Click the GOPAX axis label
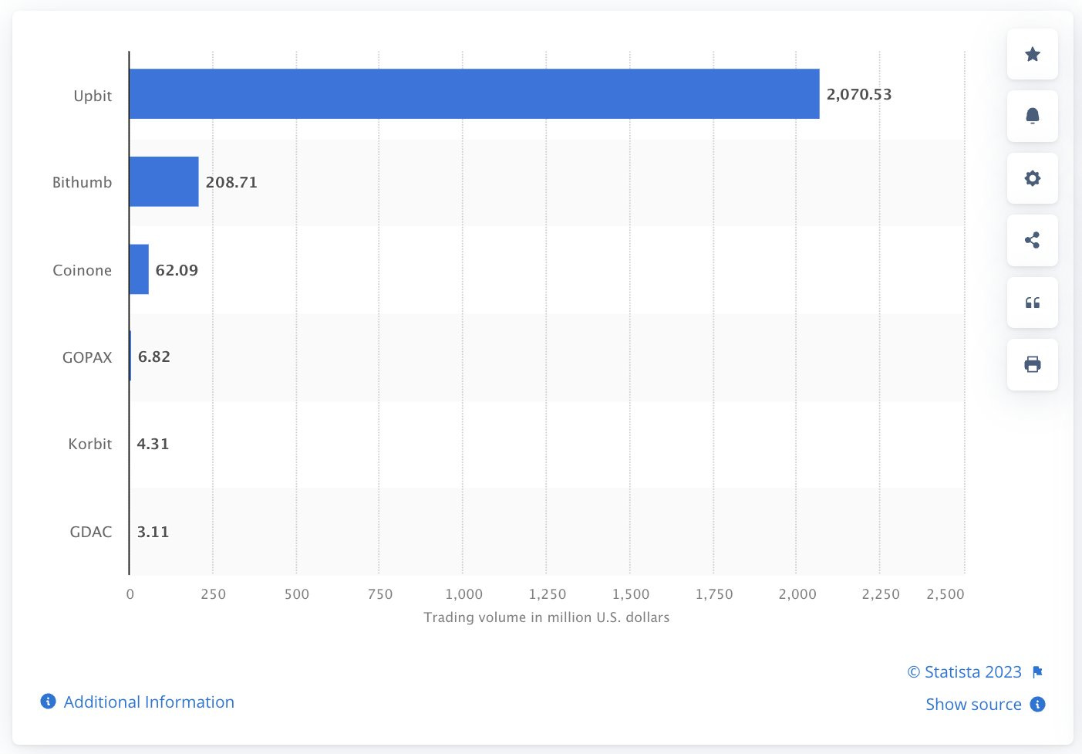This screenshot has height=754, width=1082. [87, 357]
